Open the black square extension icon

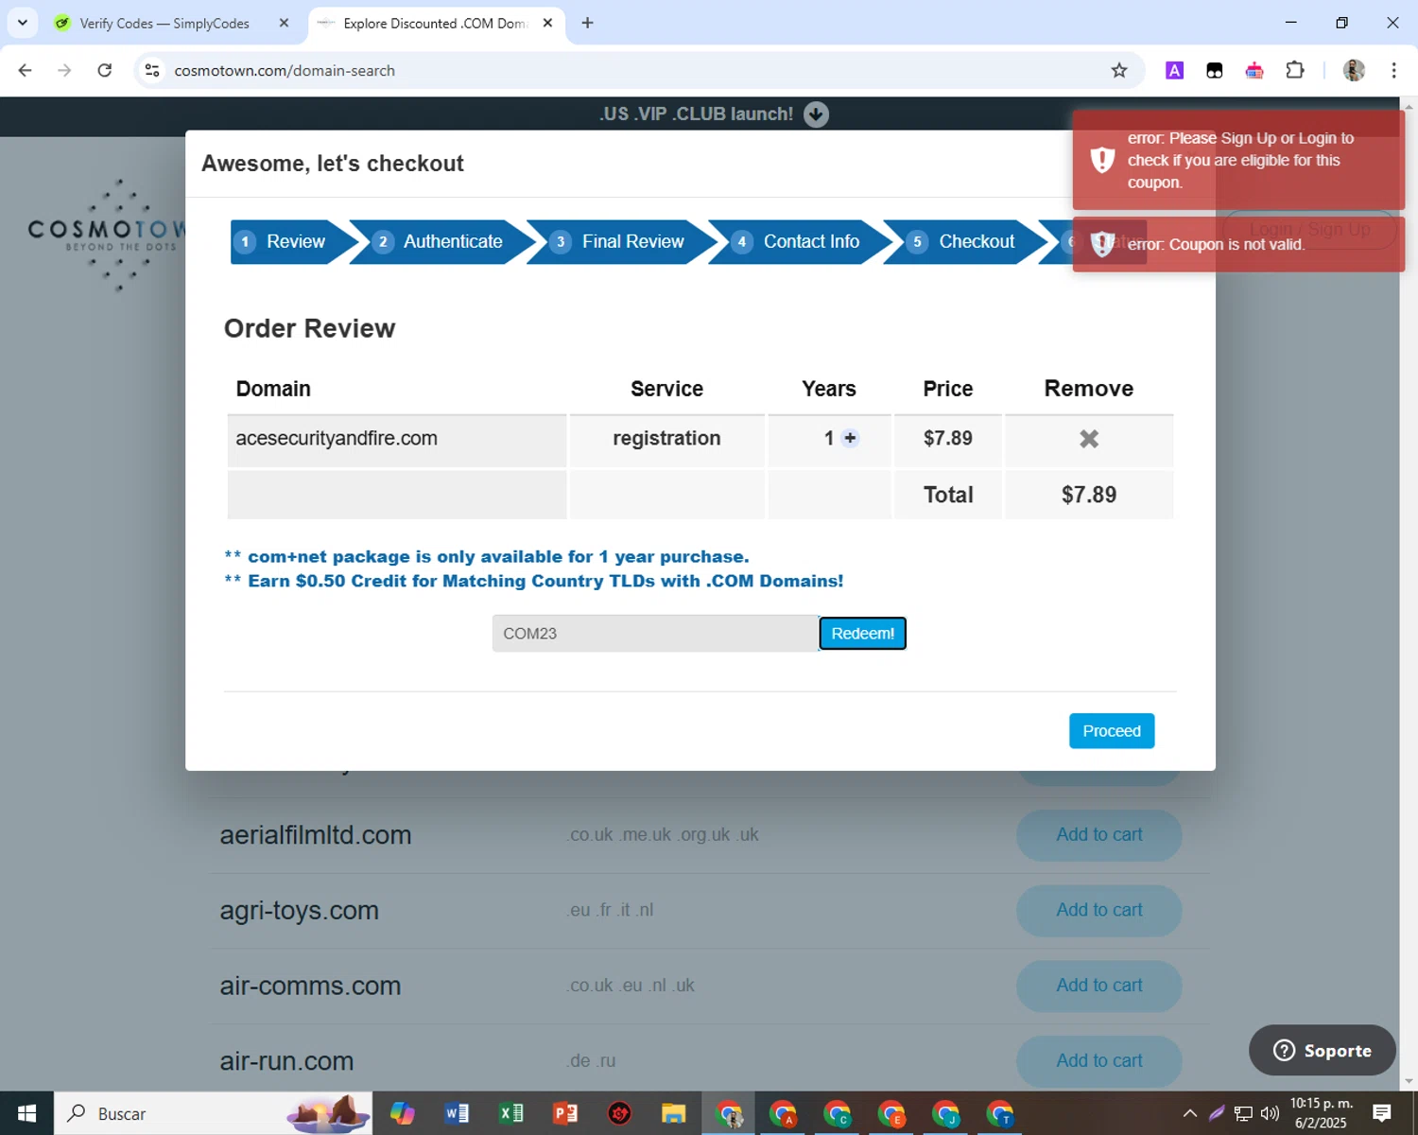pyautogui.click(x=1215, y=71)
